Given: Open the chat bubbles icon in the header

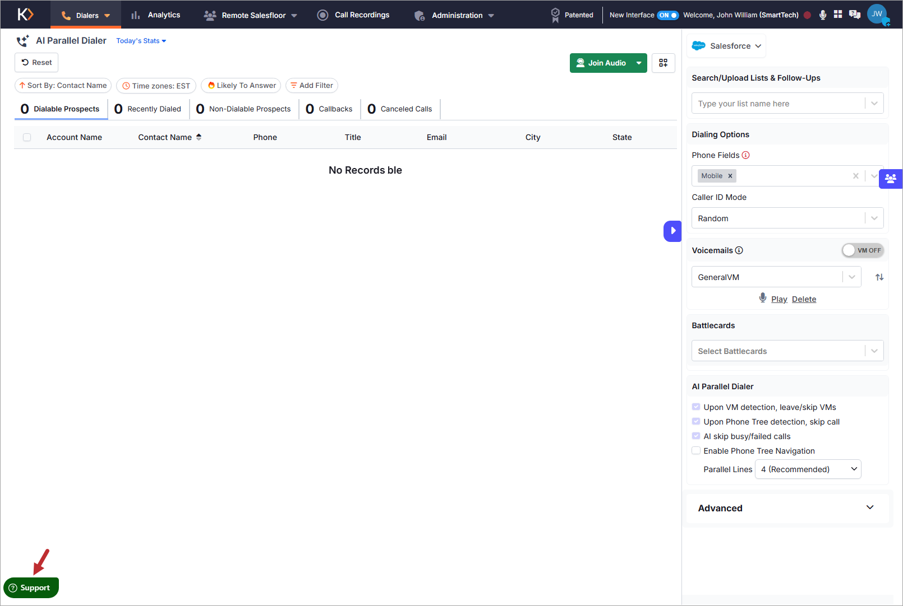Looking at the screenshot, I should click(855, 15).
